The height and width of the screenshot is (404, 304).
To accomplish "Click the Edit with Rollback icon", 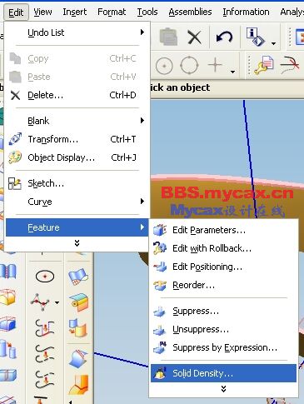I will tap(160, 248).
